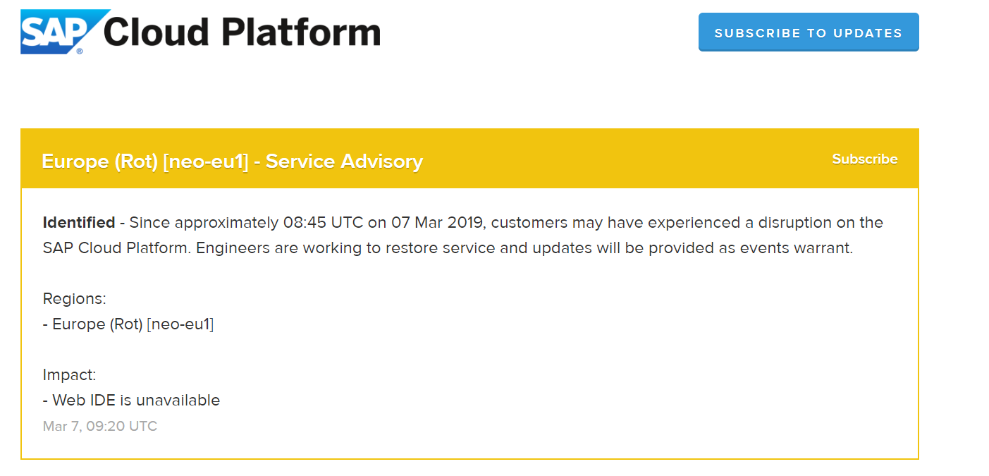The width and height of the screenshot is (989, 476).
Task: Click the blue SAP logo
Action: pyautogui.click(x=65, y=32)
